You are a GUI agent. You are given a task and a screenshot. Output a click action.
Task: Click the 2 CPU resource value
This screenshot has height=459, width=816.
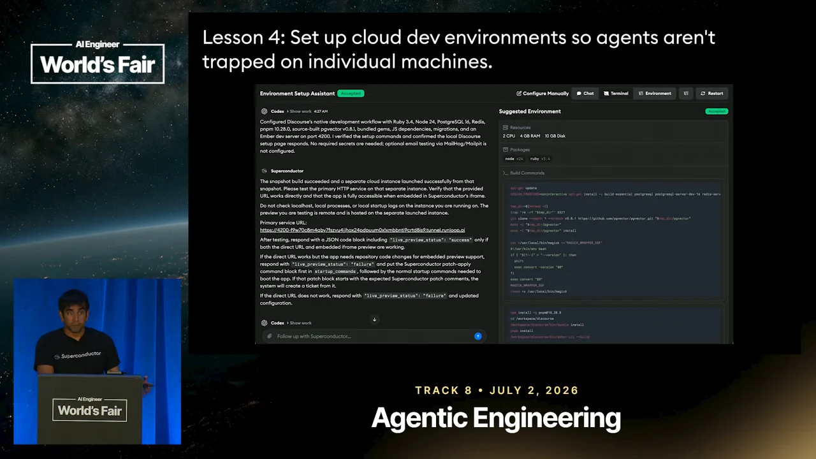[509, 136]
